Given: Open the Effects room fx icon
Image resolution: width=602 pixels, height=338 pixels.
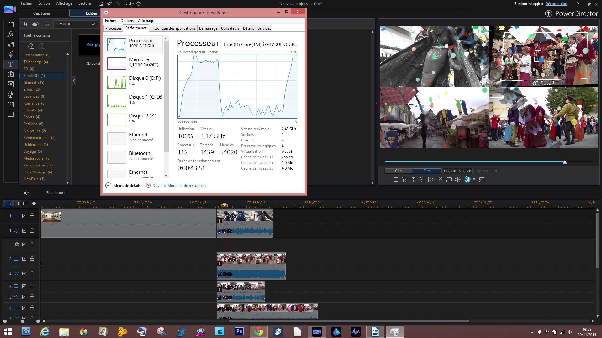Looking at the screenshot, I should (x=11, y=34).
